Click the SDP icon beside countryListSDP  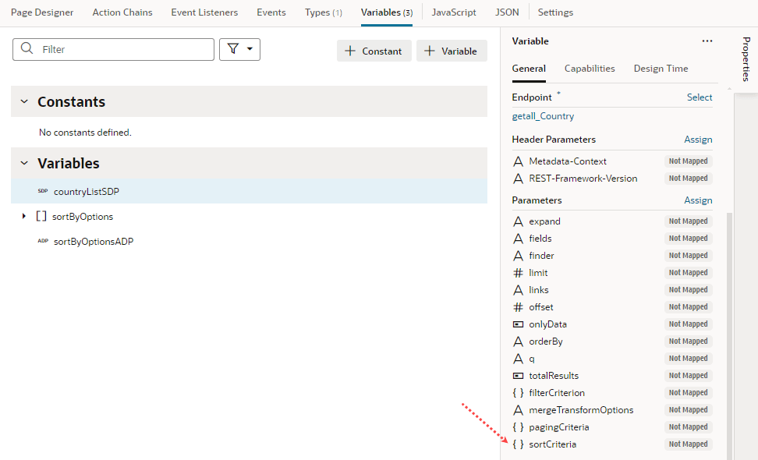[x=43, y=191]
